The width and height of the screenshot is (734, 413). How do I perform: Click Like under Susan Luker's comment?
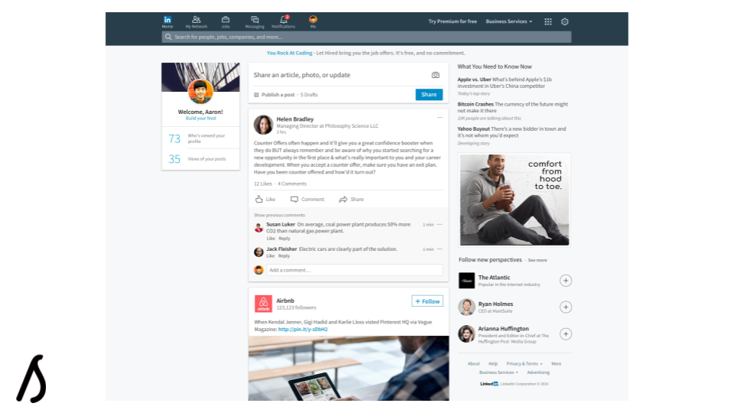pos(271,239)
